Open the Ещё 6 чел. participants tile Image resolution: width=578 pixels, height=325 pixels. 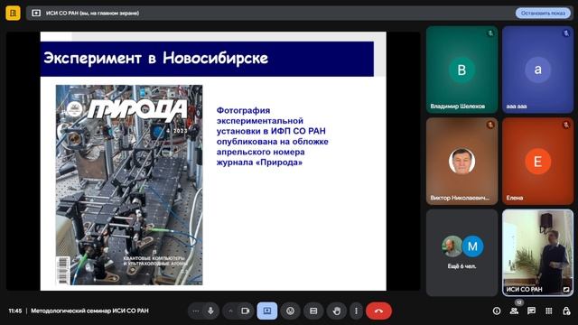coord(461,253)
